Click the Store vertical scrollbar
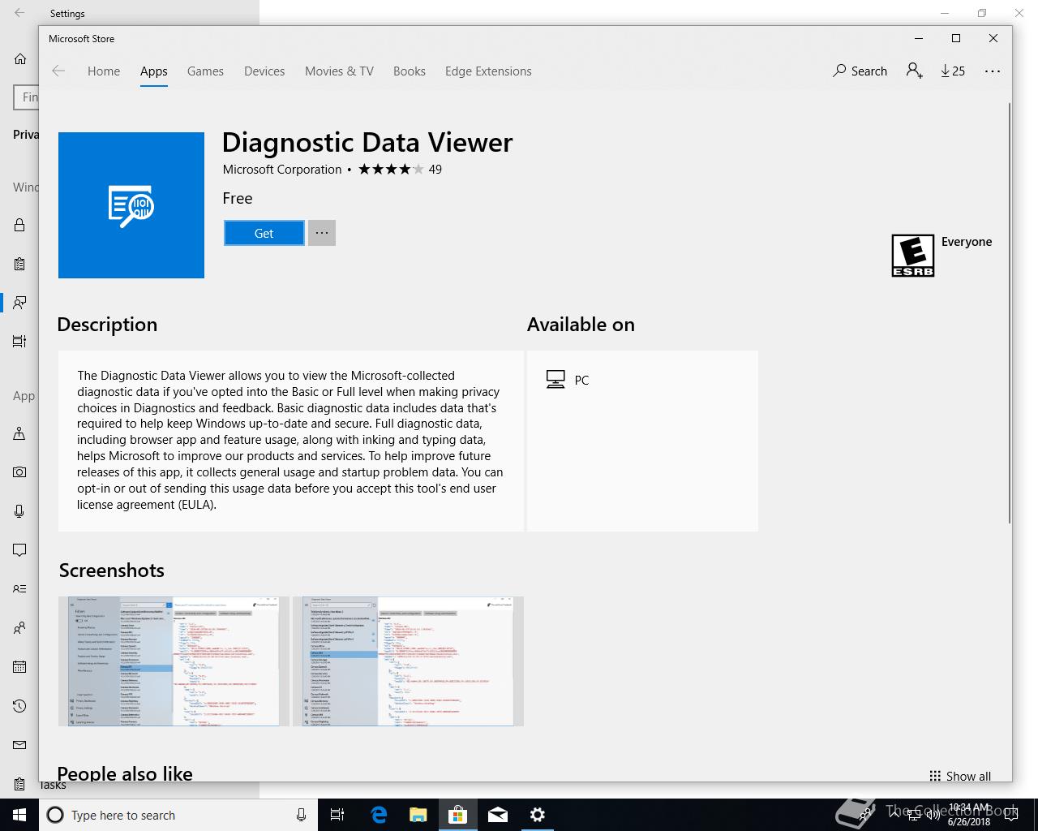This screenshot has height=831, width=1038. 1010,313
